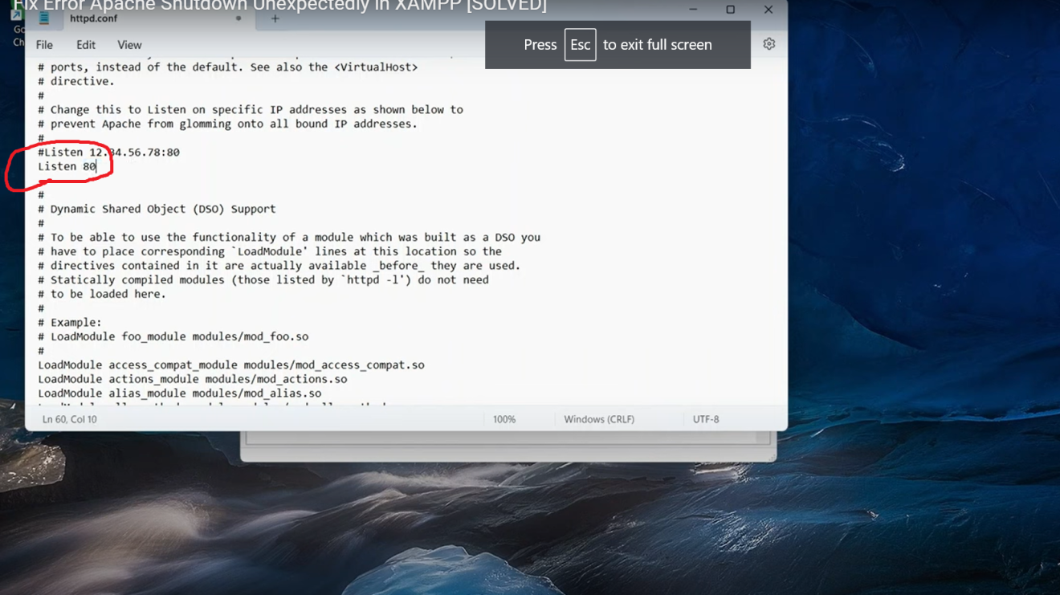Click the Notepad app icon in title bar

[44, 18]
